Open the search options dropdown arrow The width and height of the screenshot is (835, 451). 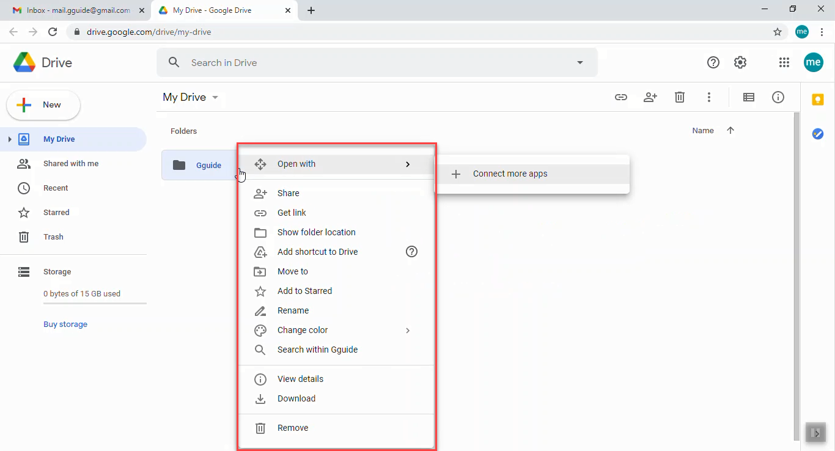[x=579, y=62]
